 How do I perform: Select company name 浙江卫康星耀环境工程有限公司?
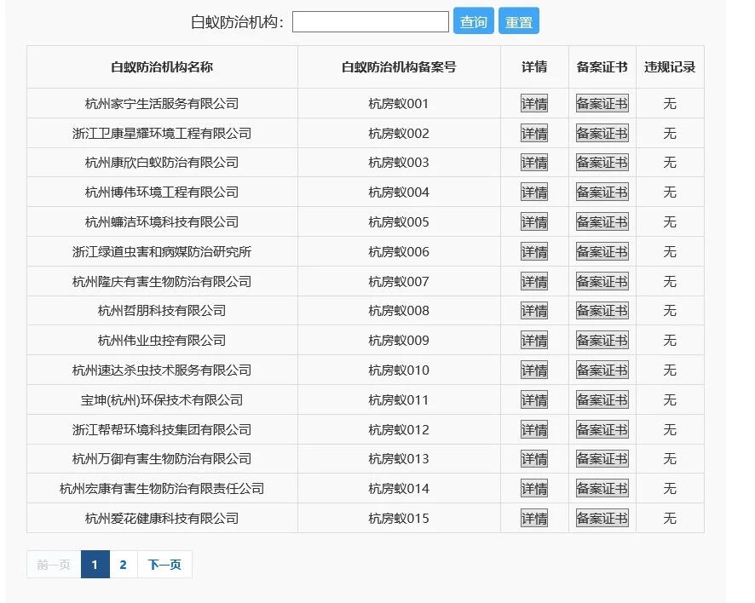click(x=162, y=134)
